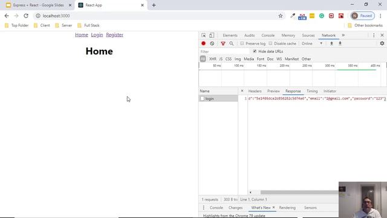Toggle the device toolbar icon
Screen dimensions: 387x218
click(x=212, y=35)
